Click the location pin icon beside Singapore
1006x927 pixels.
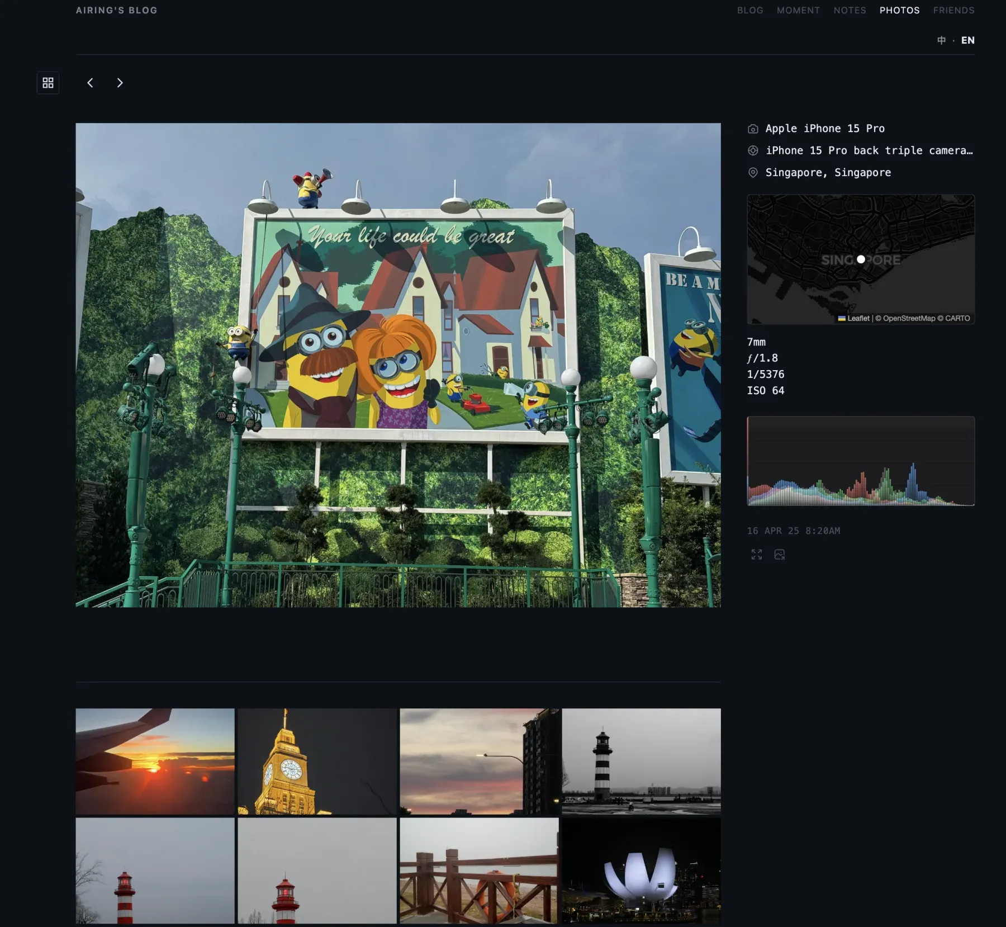[753, 173]
